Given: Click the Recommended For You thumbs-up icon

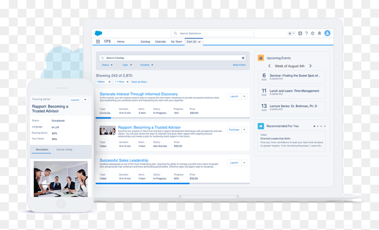Looking at the screenshot, I should click(x=260, y=126).
